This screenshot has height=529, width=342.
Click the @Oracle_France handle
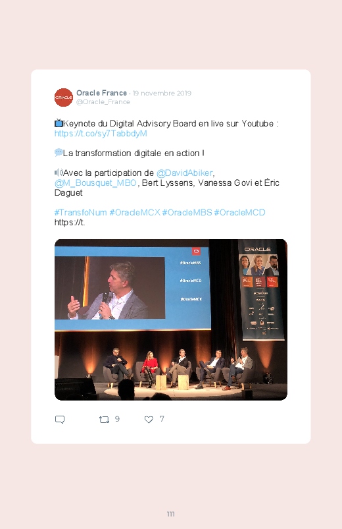(103, 102)
